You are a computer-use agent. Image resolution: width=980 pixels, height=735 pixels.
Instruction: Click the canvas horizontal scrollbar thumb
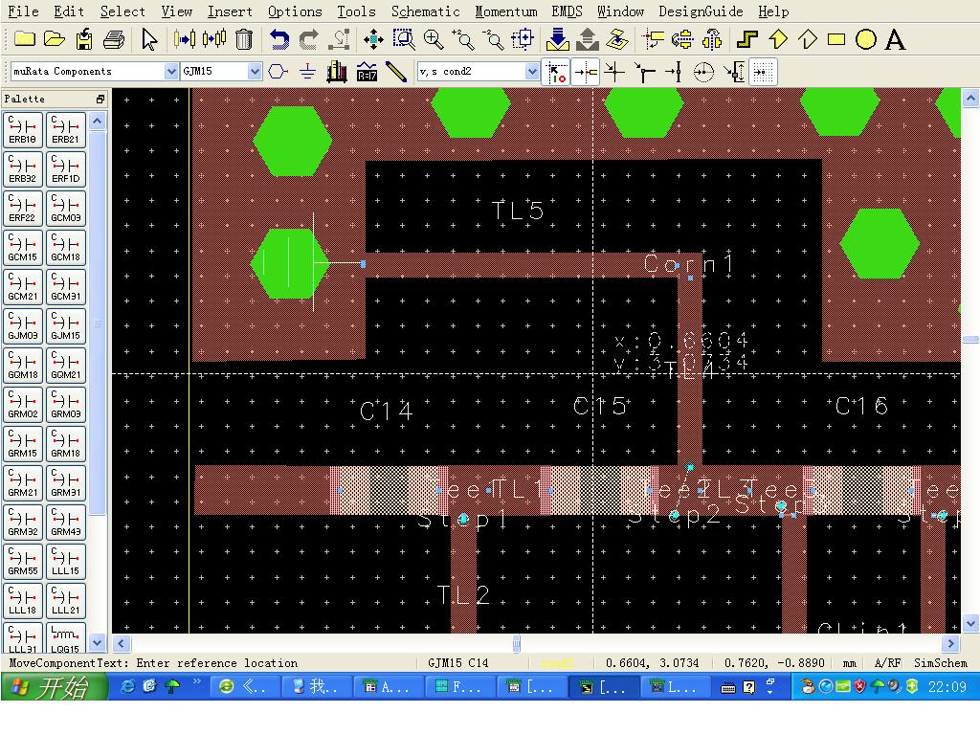(x=516, y=643)
